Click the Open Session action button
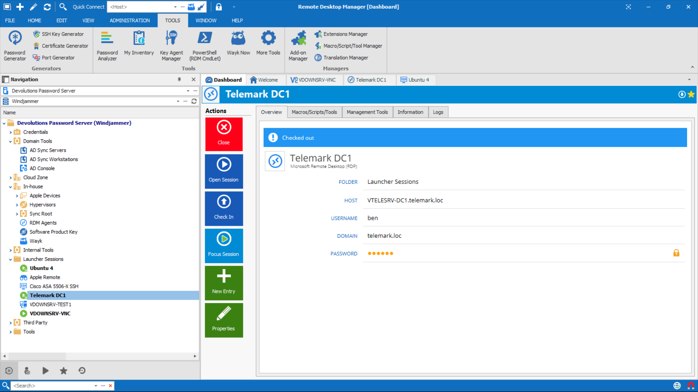The width and height of the screenshot is (698, 392). pyautogui.click(x=224, y=171)
